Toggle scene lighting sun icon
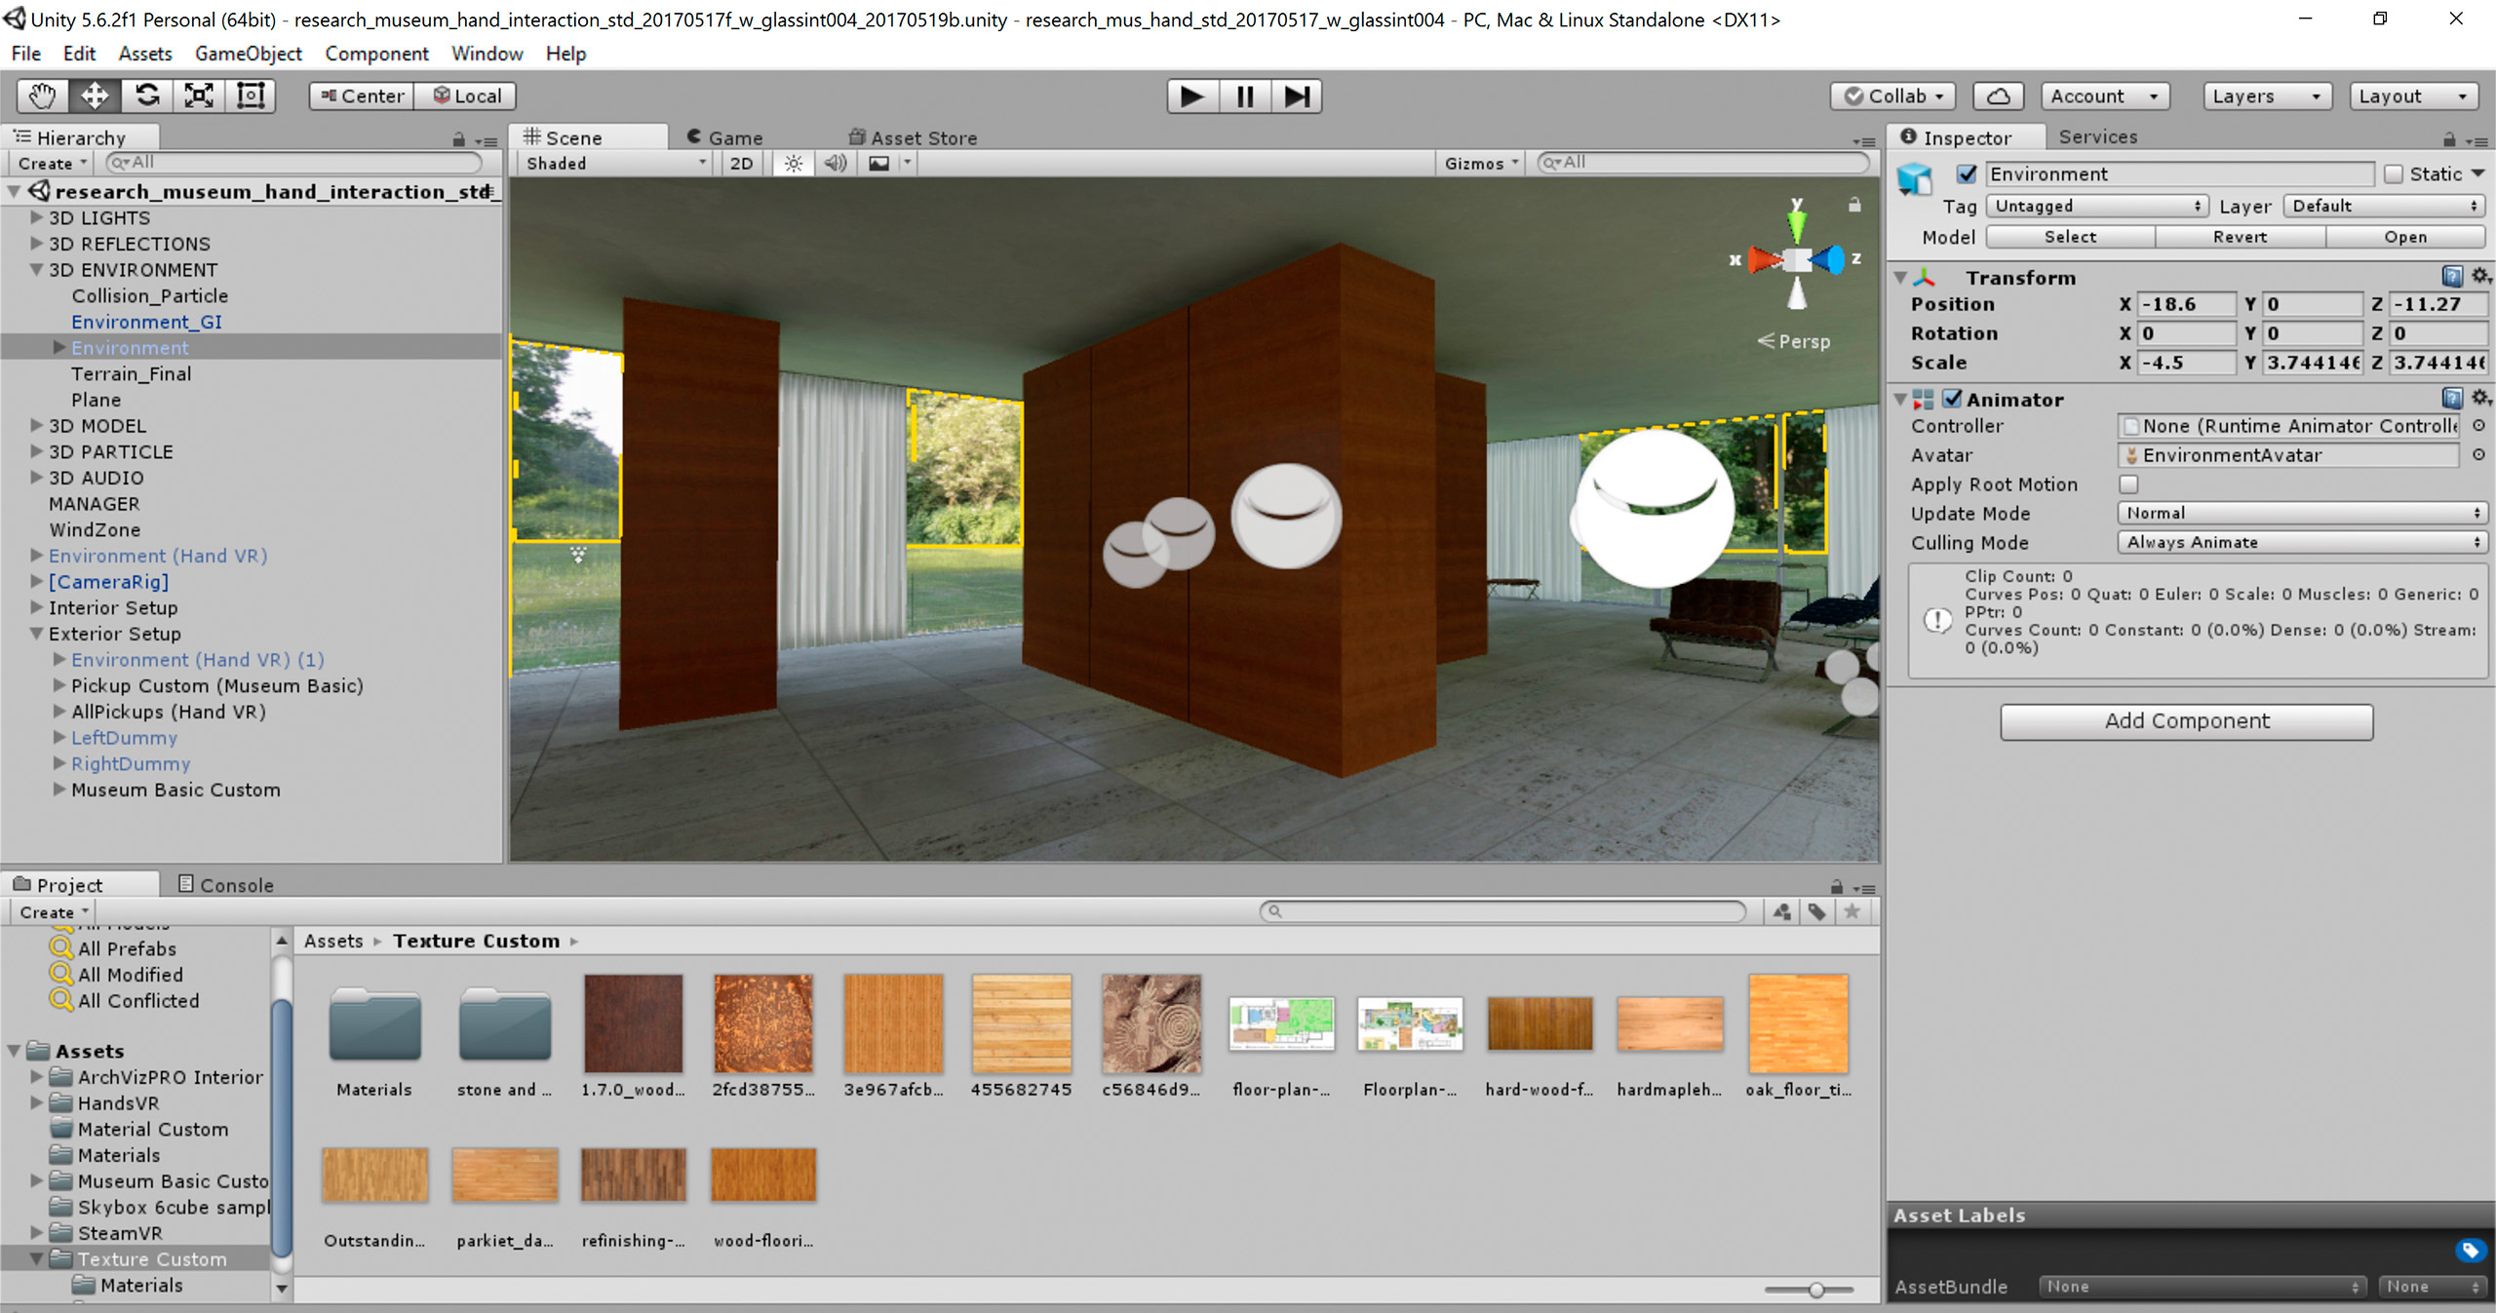 click(794, 163)
